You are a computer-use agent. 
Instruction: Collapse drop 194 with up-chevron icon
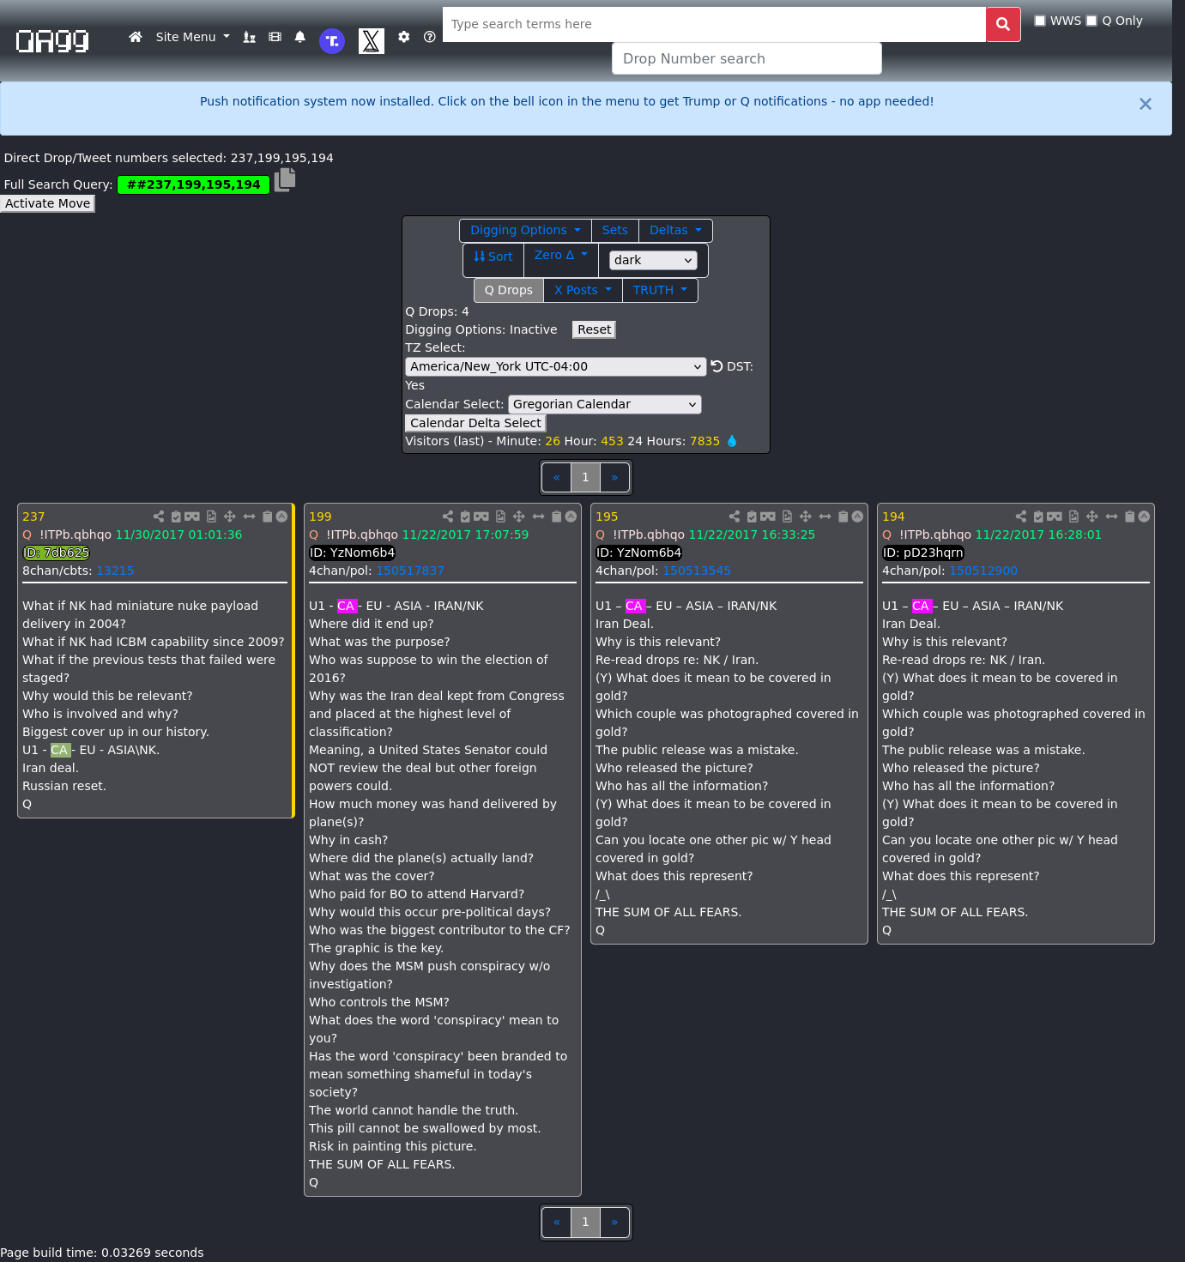point(1144,516)
